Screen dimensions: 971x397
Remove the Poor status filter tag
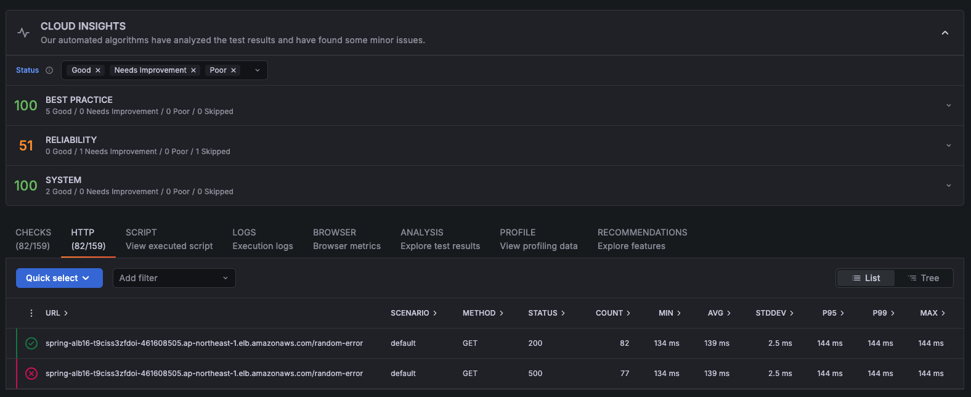coord(234,70)
